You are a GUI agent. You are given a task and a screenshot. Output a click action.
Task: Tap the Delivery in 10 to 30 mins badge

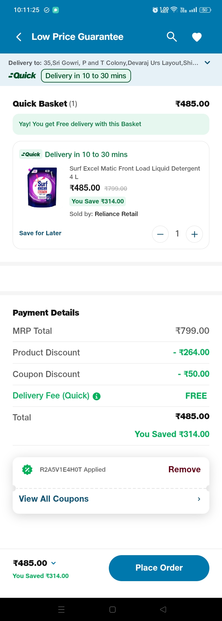pos(86,76)
